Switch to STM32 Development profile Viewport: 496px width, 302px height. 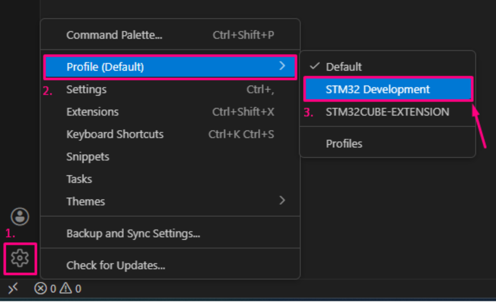[377, 89]
